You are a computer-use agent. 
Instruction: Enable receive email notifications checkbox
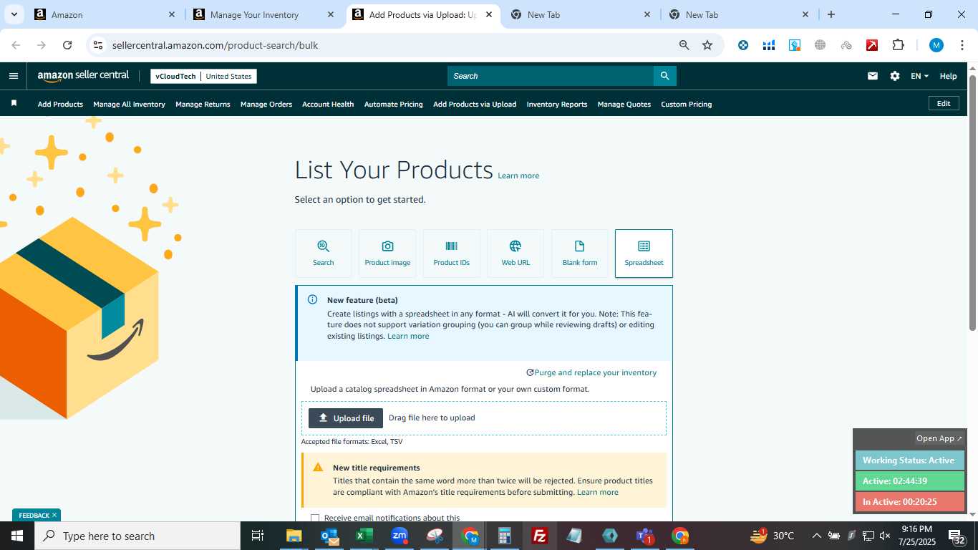tap(315, 518)
